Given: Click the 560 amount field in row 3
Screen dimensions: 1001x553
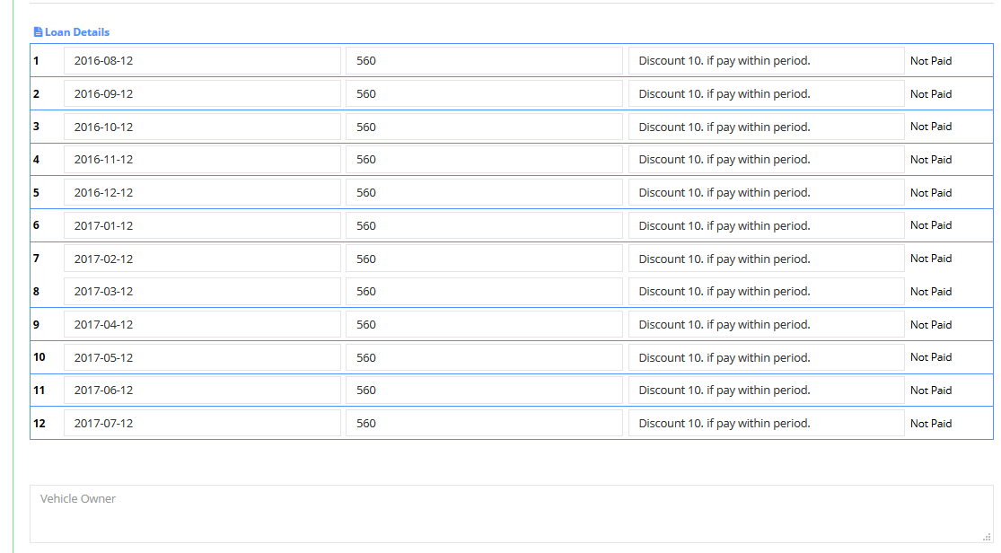Looking at the screenshot, I should 485,127.
